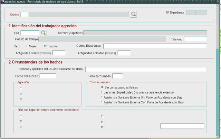
Task: Click the heading 1 Identificación del trabajador agredido
Action: [42, 26]
